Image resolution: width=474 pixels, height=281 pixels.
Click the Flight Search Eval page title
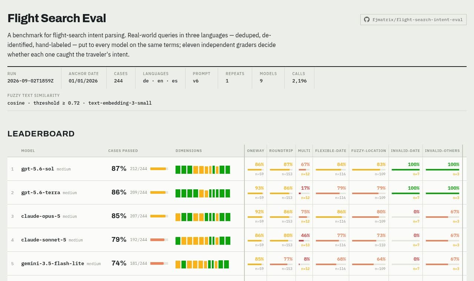[57, 18]
